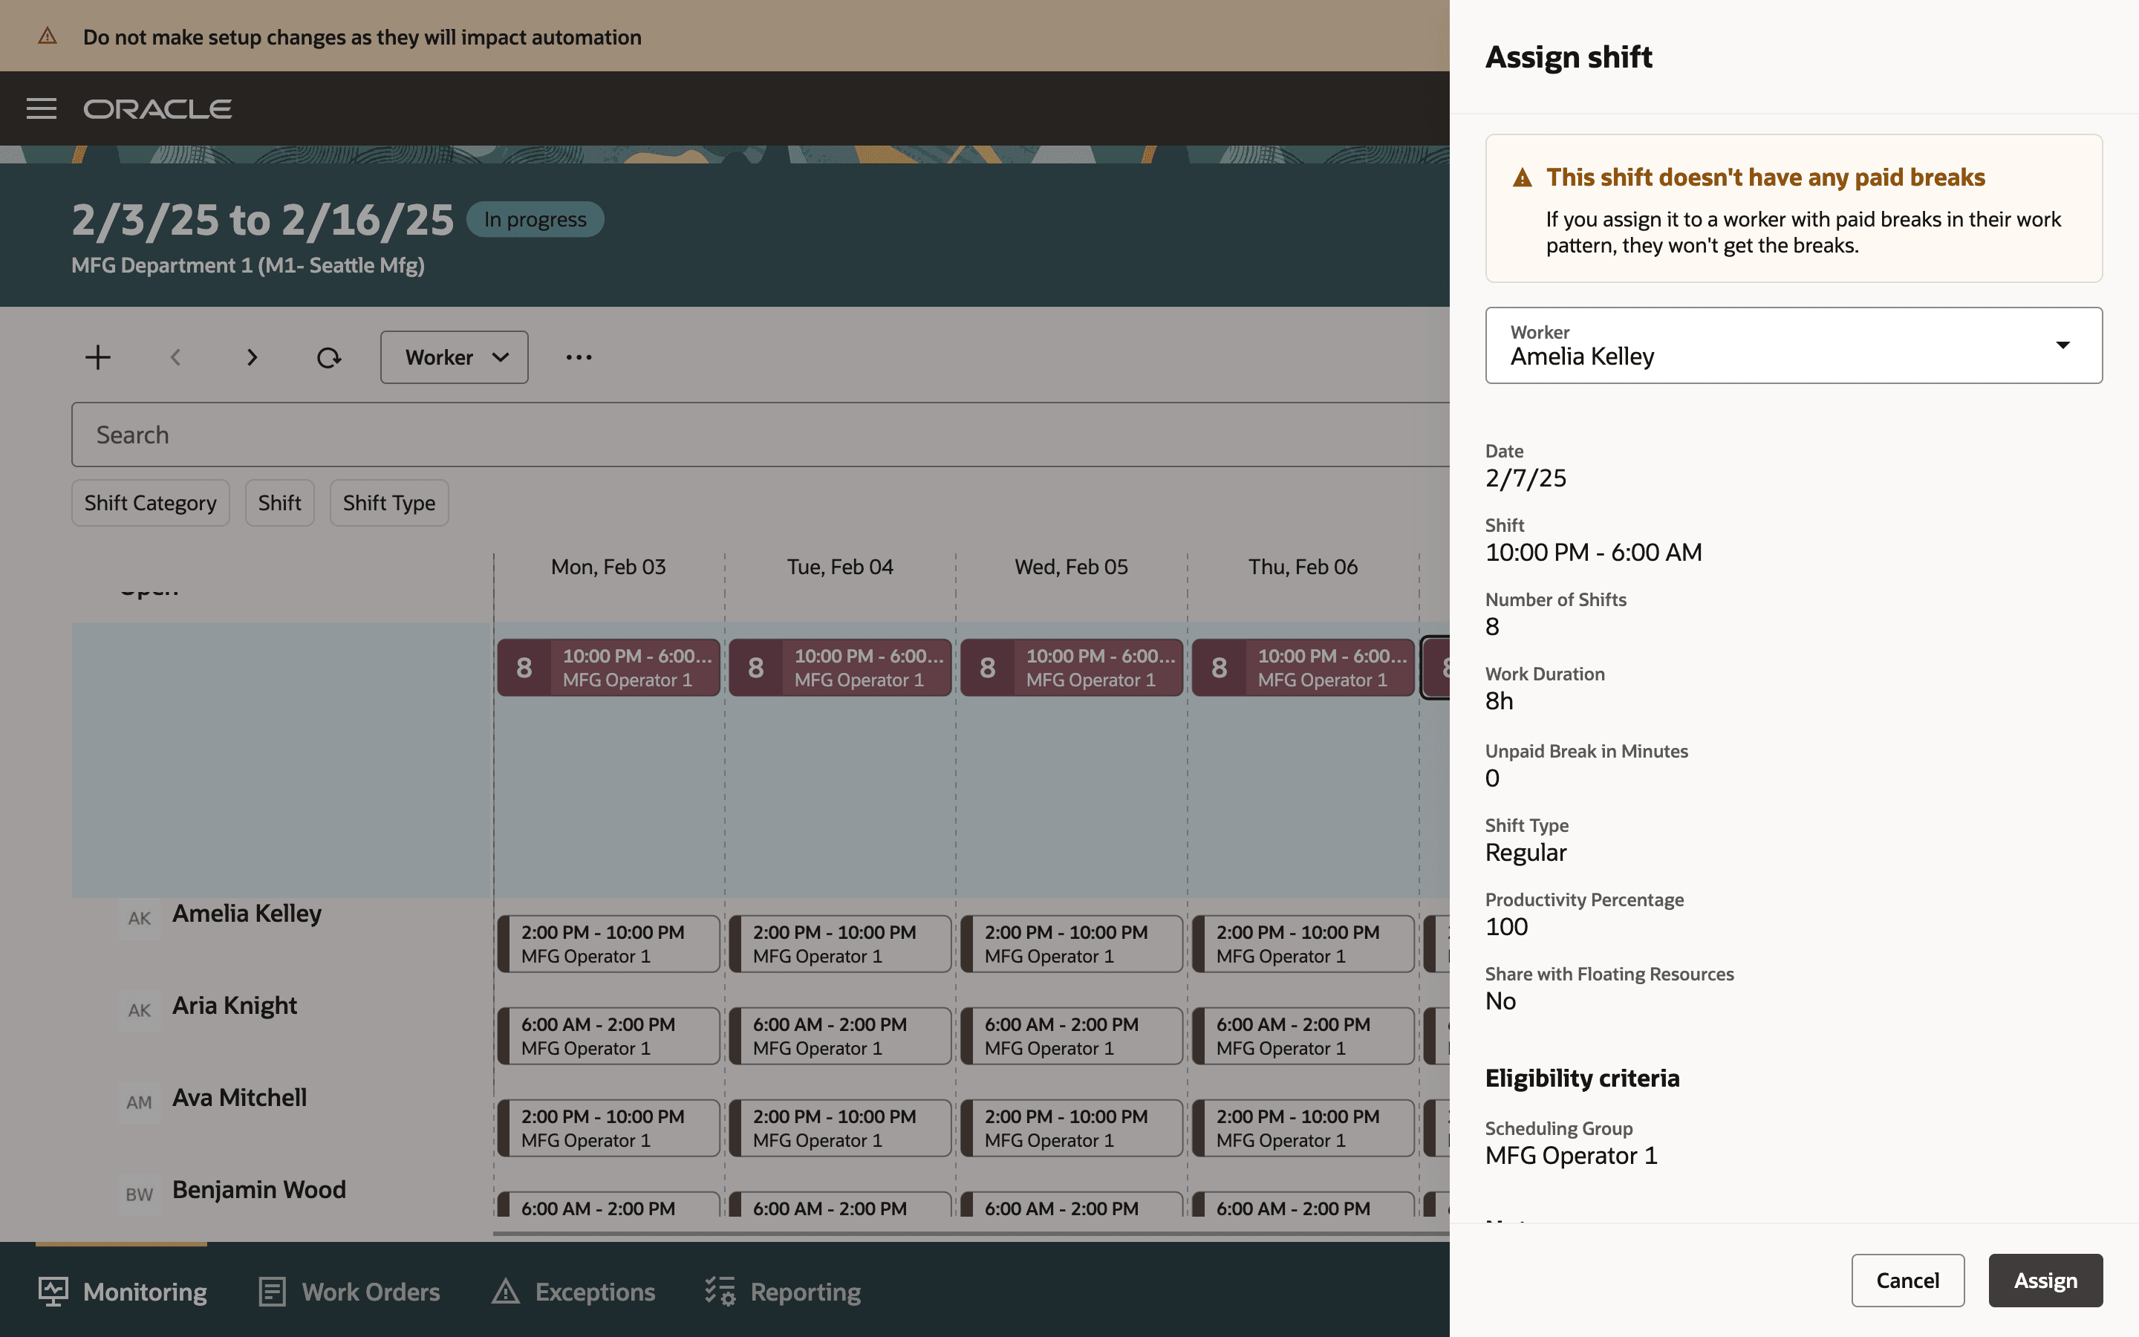
Task: Expand the Worker view dropdown
Action: [455, 357]
